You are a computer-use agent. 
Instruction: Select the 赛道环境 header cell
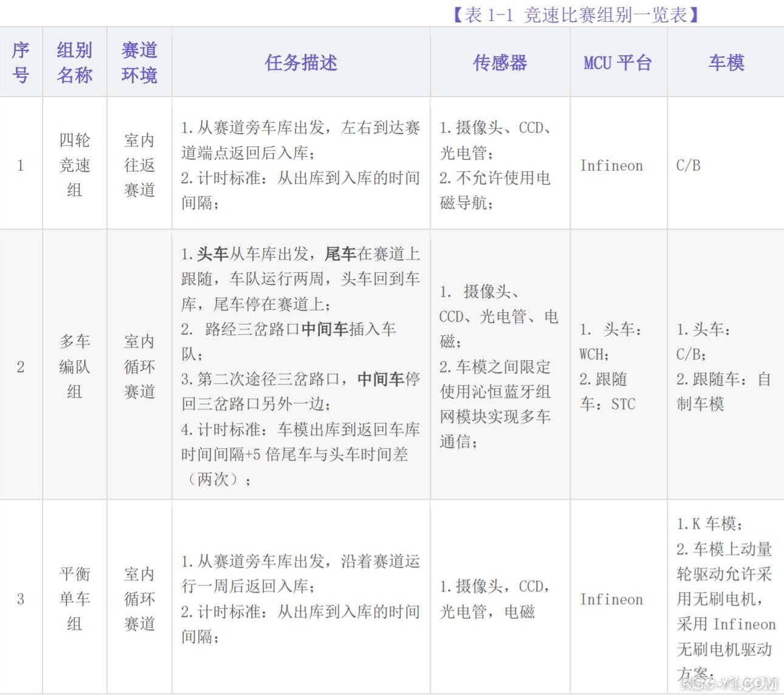(139, 63)
